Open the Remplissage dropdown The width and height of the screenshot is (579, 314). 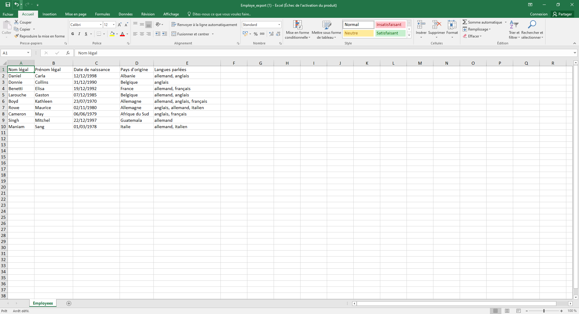coord(477,29)
